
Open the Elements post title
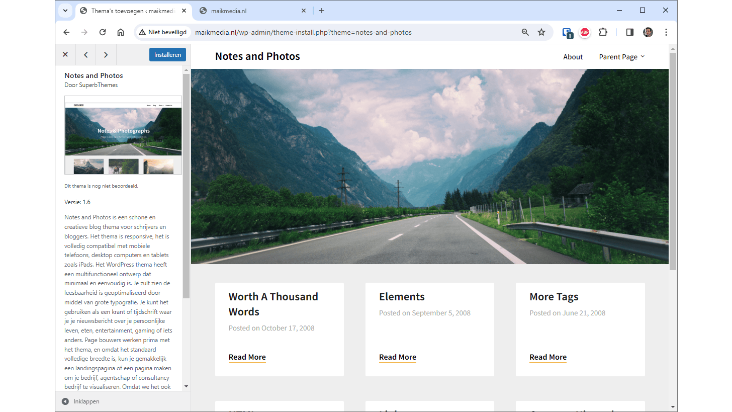click(402, 297)
